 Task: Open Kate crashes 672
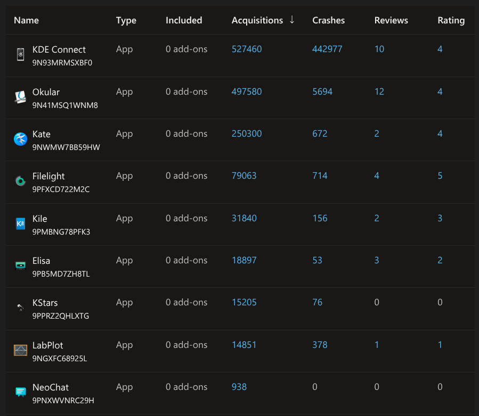coord(320,134)
